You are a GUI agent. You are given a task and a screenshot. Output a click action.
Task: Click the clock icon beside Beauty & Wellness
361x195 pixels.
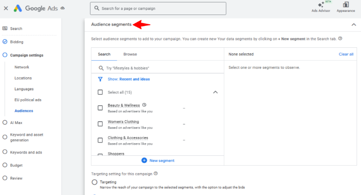pos(144,105)
